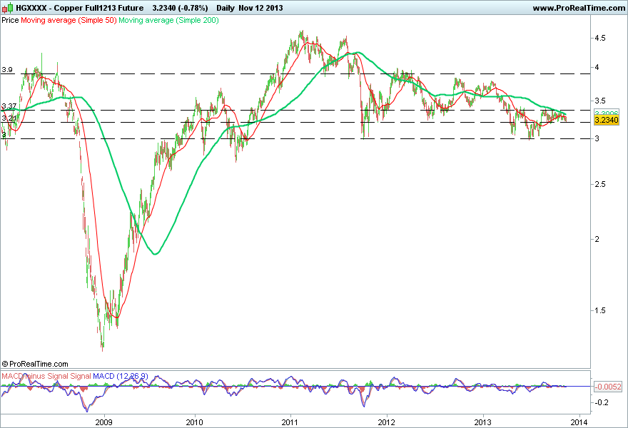Select the HGXXXX - Copper Full1213 Future title

(x=80, y=8)
